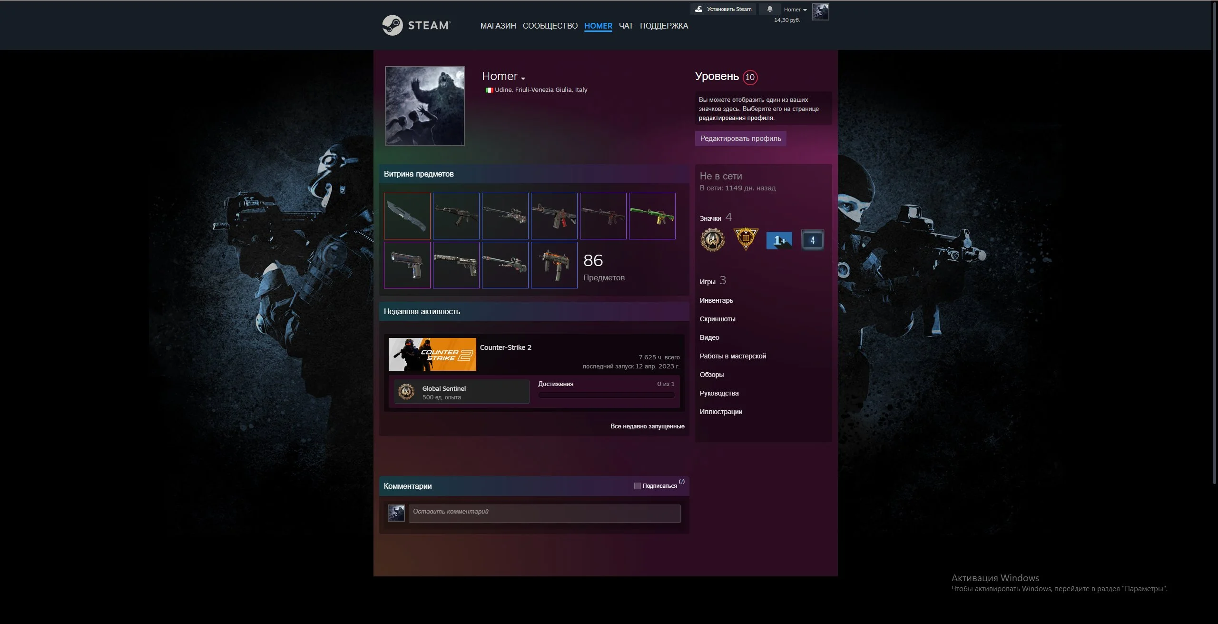The image size is (1218, 624).
Task: Click the knife item in showcase
Action: (x=407, y=216)
